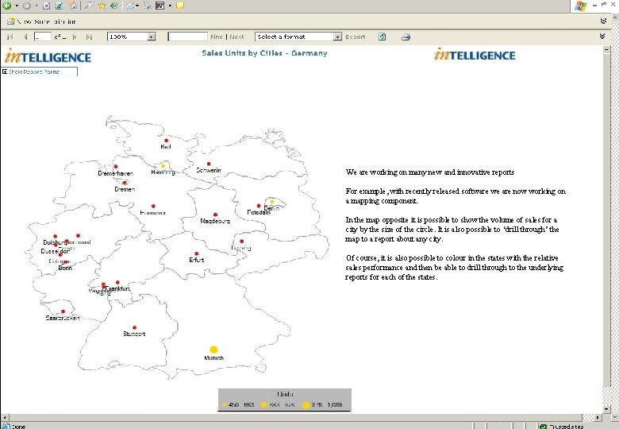Viewport: 619px width, 429px height.
Task: Open the Edit icon dropdown arrow
Action: [170, 6]
